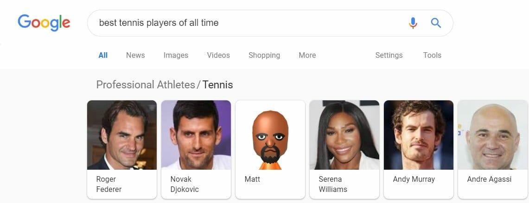The width and height of the screenshot is (529, 203).
Task: Select the Shopping tab
Action: point(264,55)
